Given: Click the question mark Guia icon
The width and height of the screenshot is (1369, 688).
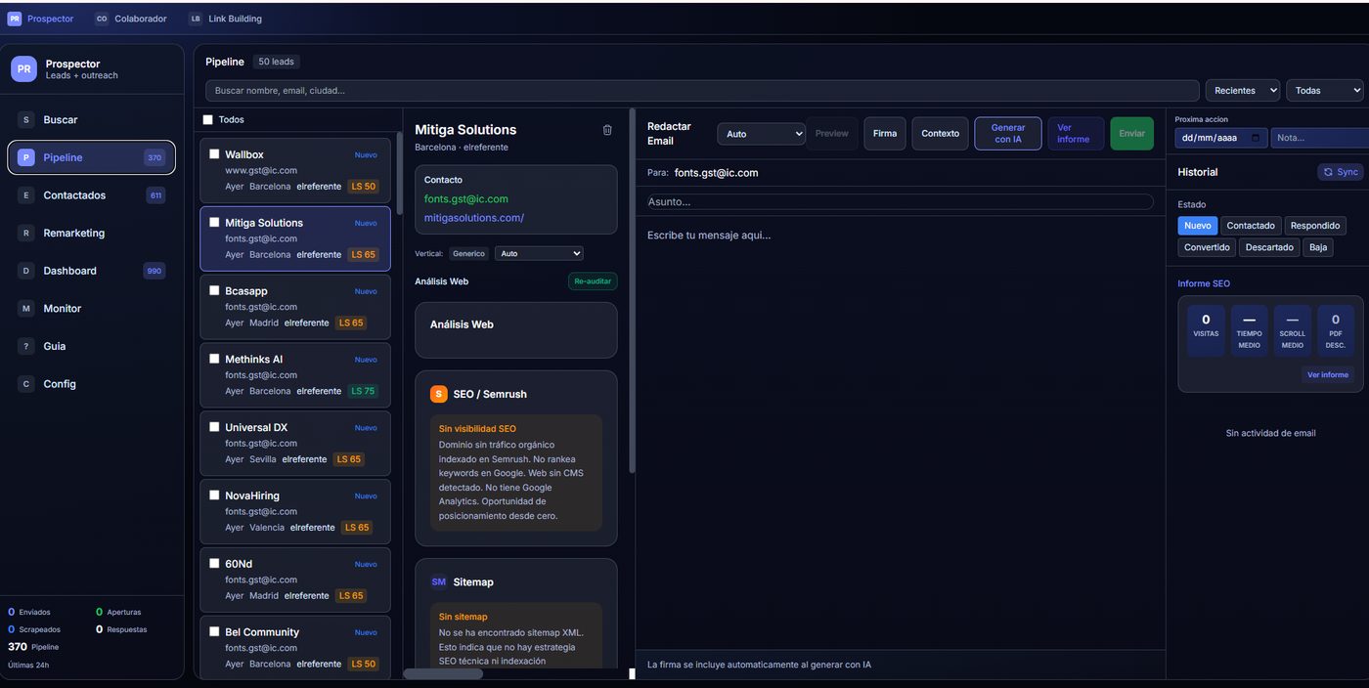Looking at the screenshot, I should click(x=26, y=346).
